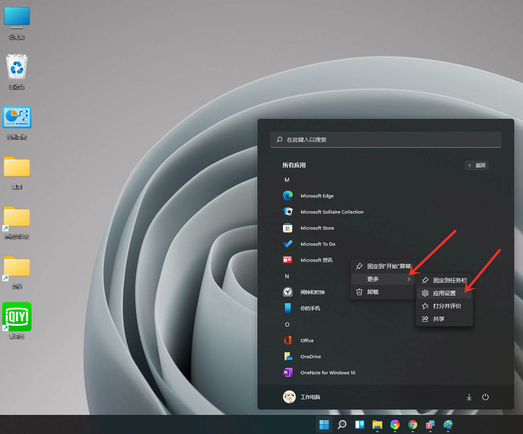Open the colorful circle app beside File Explorer
This screenshot has width=523, height=434.
coord(395,425)
